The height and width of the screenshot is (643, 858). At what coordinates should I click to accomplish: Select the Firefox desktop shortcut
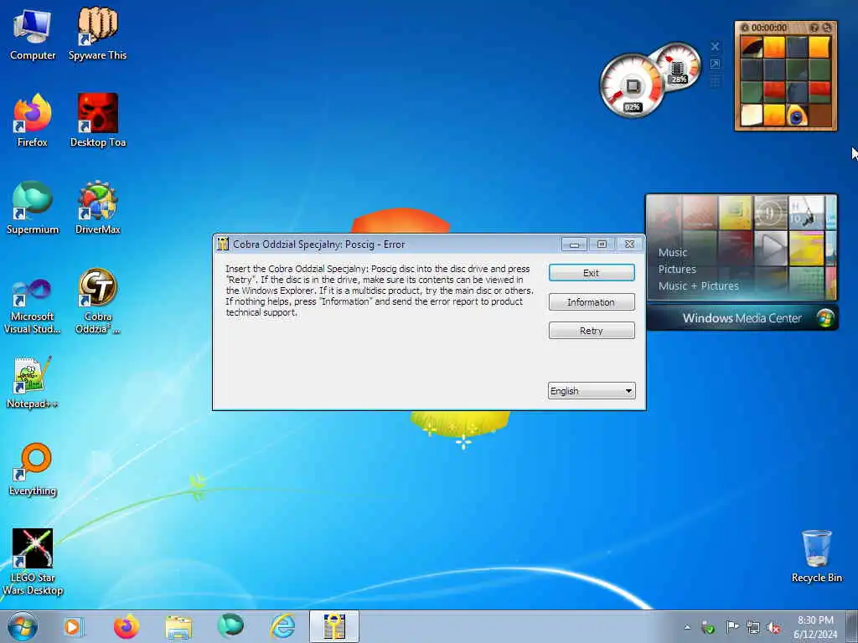(33, 121)
